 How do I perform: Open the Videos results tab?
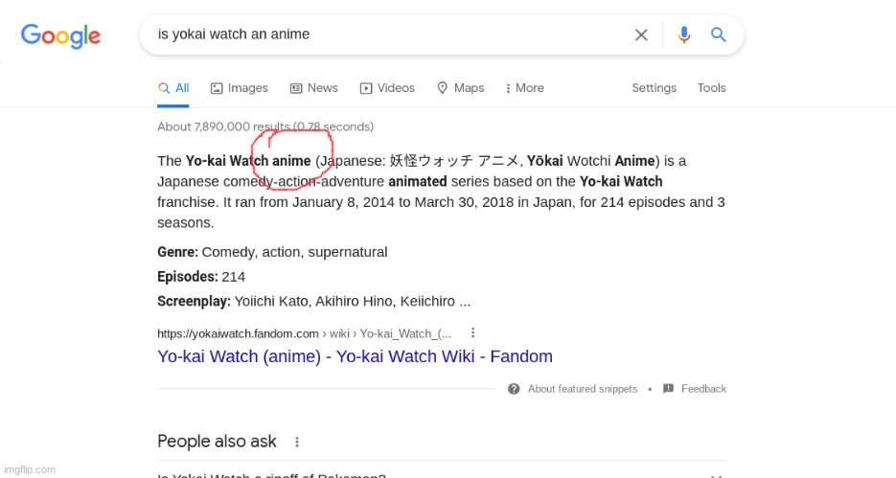click(x=387, y=88)
